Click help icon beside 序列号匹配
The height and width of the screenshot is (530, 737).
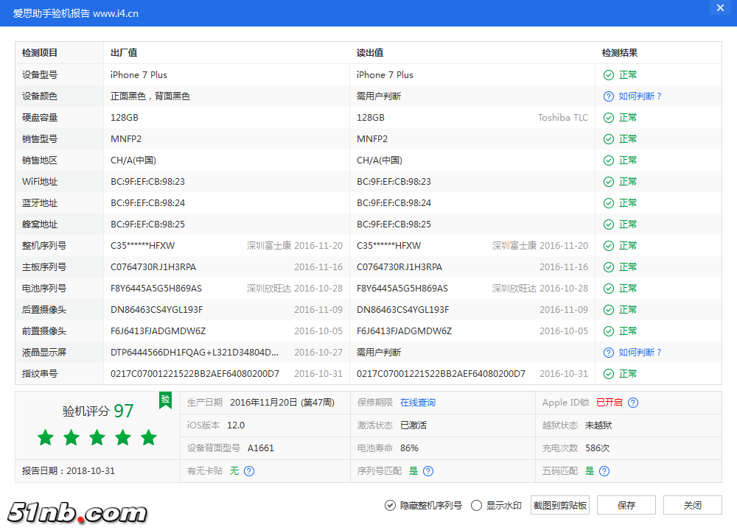tap(428, 471)
